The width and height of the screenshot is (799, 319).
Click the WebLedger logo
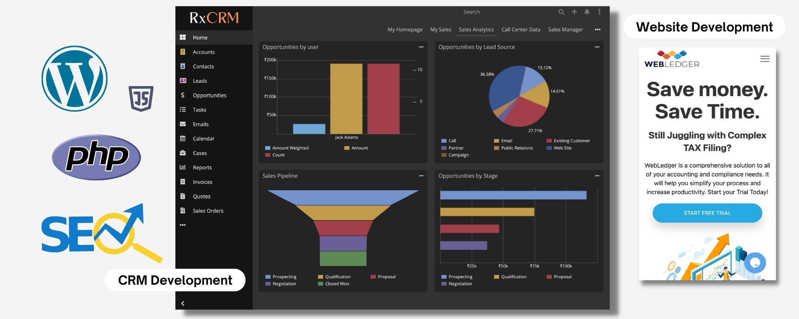[x=672, y=59]
